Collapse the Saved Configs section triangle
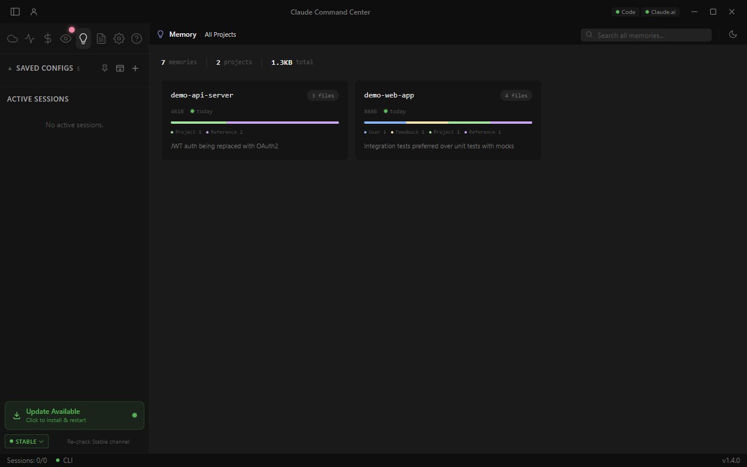 [x=10, y=68]
